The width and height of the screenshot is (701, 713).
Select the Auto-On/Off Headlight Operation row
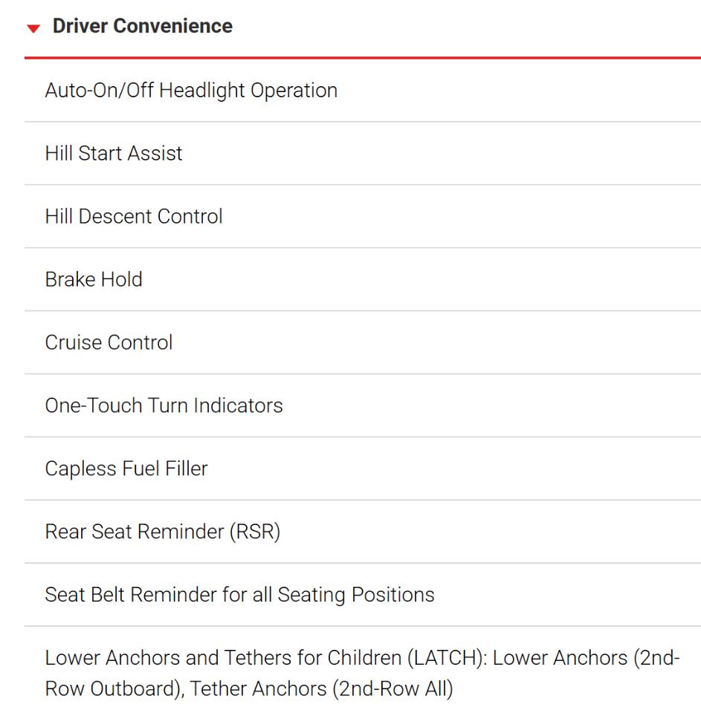coord(363,91)
